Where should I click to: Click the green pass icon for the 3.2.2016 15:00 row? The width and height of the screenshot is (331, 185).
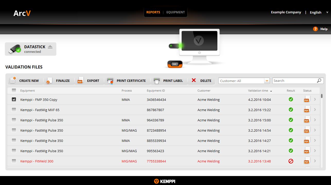point(291,120)
